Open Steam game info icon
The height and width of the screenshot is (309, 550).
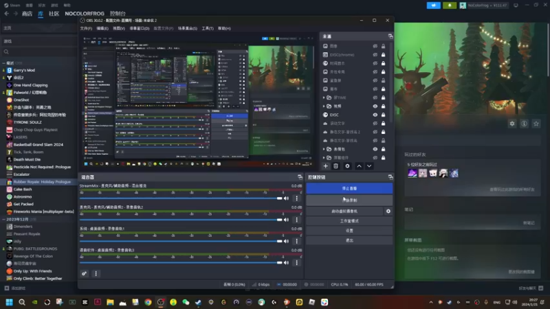[524, 124]
